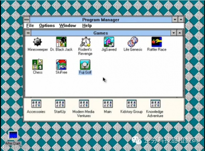The image size is (205, 151).
Task: Select the Dr. Black Jack icon
Action: [x=61, y=42]
